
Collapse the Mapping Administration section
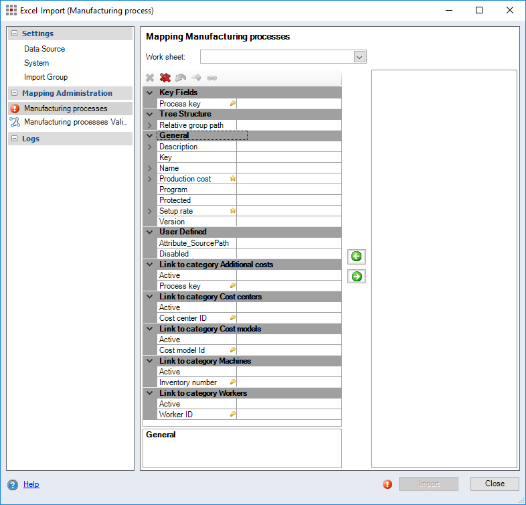[15, 93]
